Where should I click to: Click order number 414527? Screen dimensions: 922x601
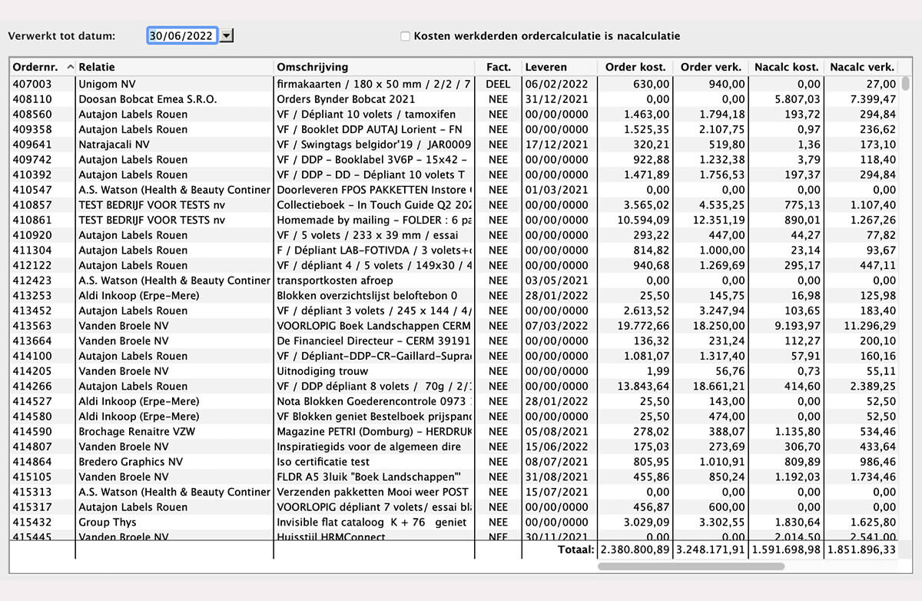(x=32, y=401)
